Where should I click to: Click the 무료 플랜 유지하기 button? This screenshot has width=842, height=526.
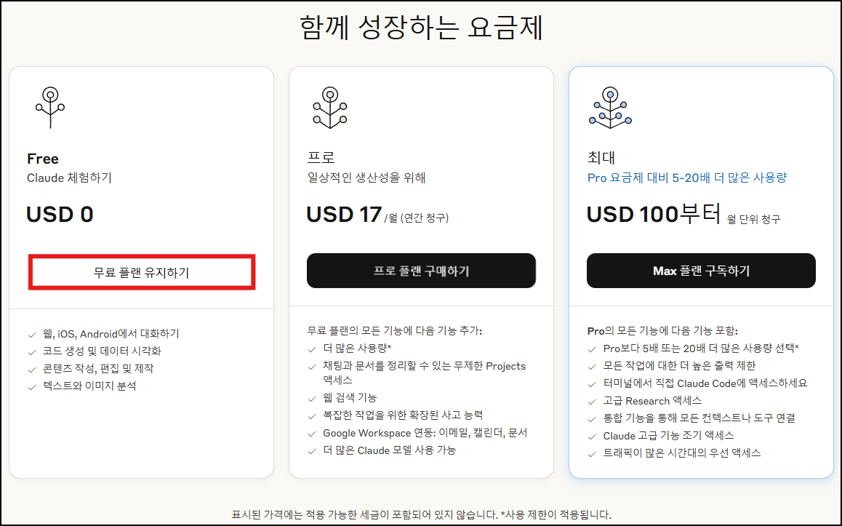(x=141, y=273)
